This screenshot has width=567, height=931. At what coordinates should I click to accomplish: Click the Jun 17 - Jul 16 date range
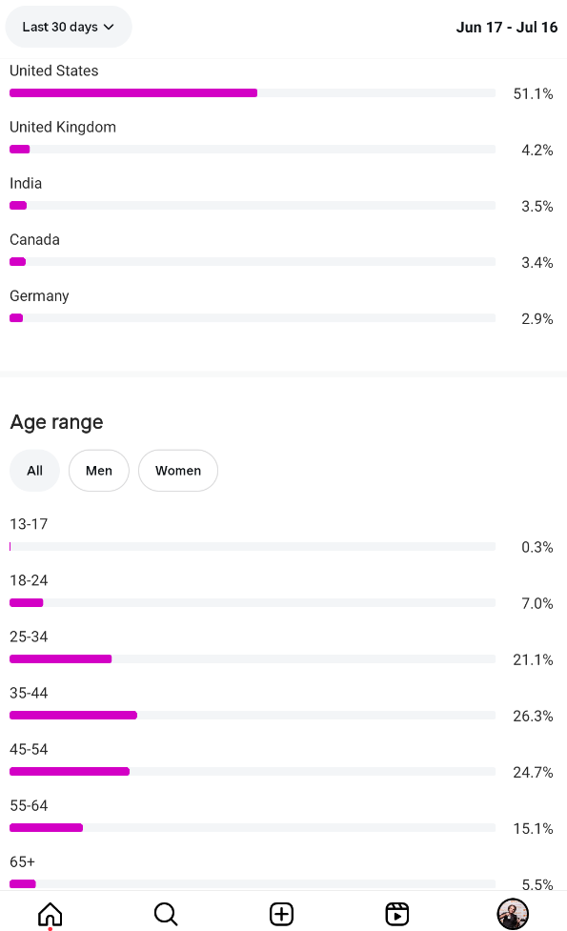506,28
